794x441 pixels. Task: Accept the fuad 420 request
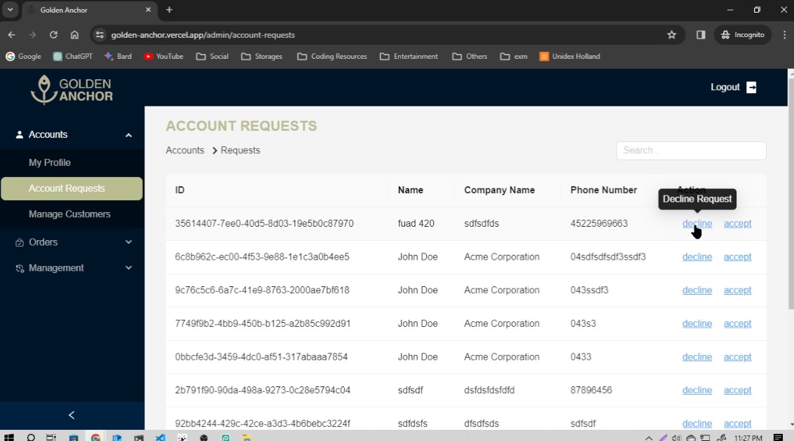737,223
